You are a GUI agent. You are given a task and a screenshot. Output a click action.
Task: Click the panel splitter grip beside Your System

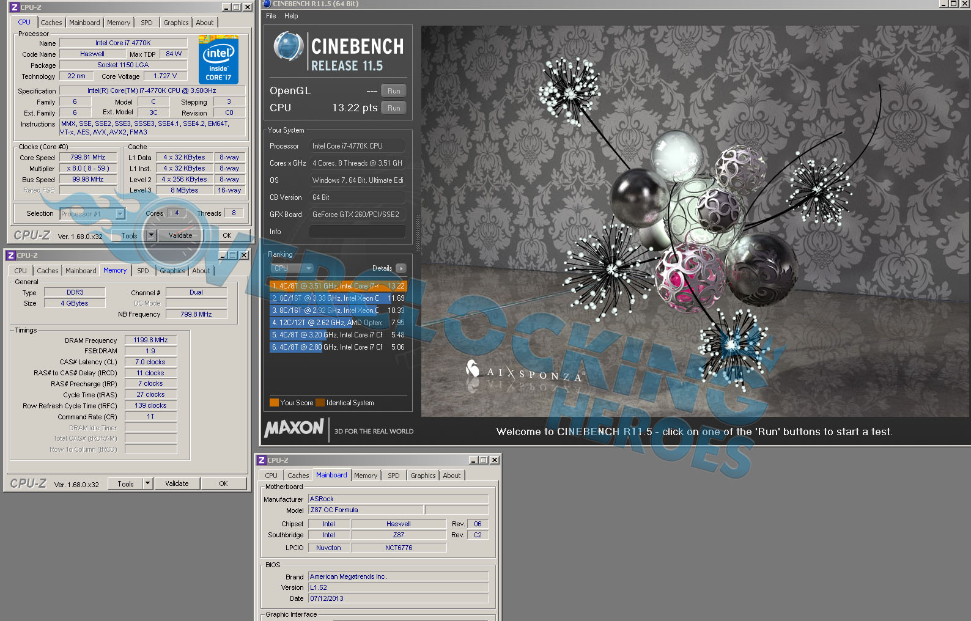tap(418, 232)
